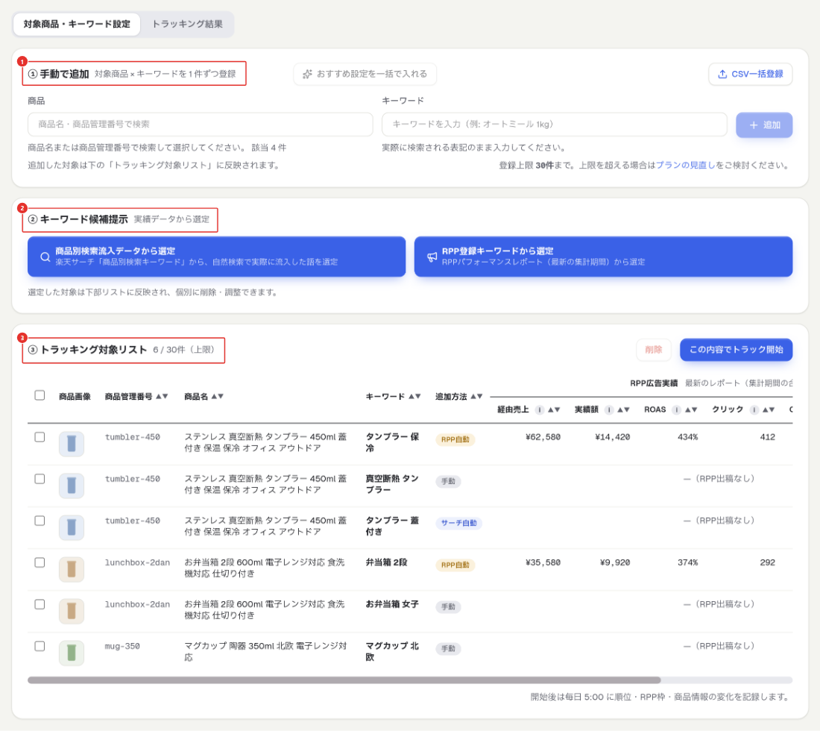820x731 pixels.
Task: Click サーチ自動 badge in タンブラー 蓋付き row
Action: [458, 524]
